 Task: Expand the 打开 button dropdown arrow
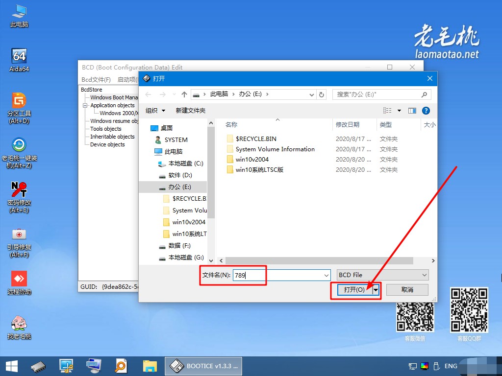pos(376,290)
